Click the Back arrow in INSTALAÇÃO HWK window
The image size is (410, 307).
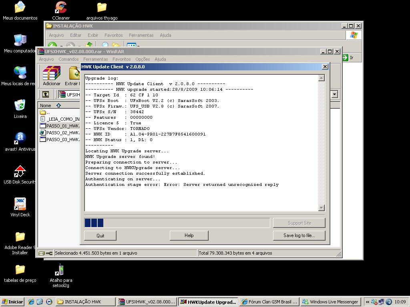[52, 45]
